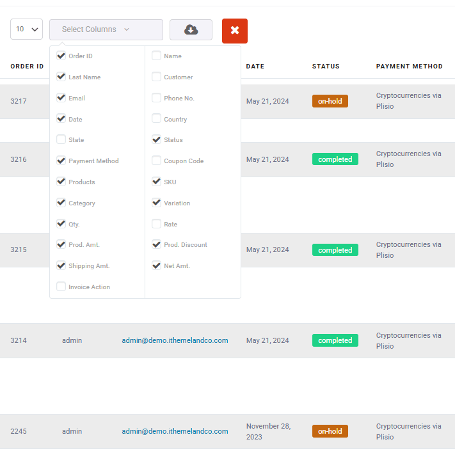This screenshot has width=455, height=451.
Task: Enable the State column checkbox
Action: tap(61, 139)
